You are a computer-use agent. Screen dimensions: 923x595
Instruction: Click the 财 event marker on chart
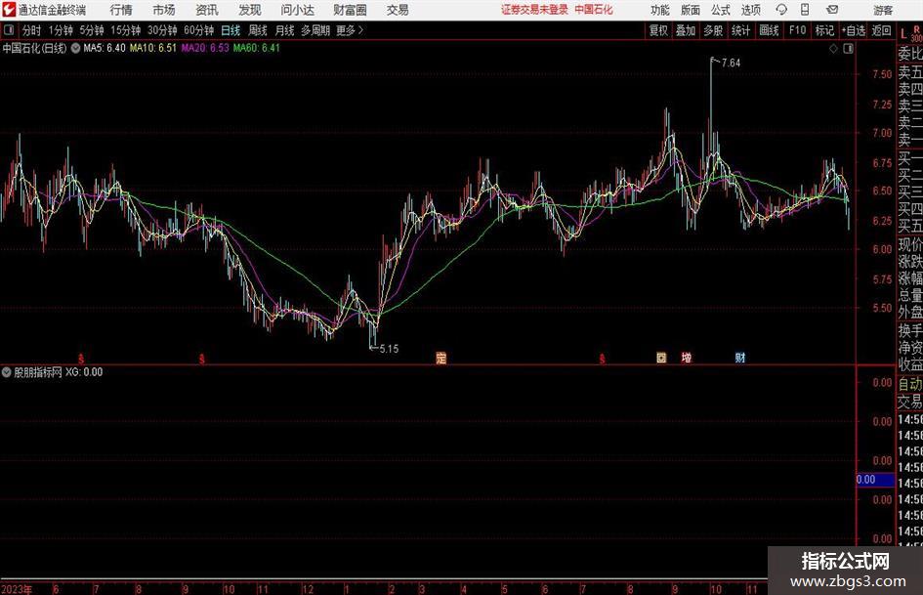[740, 358]
